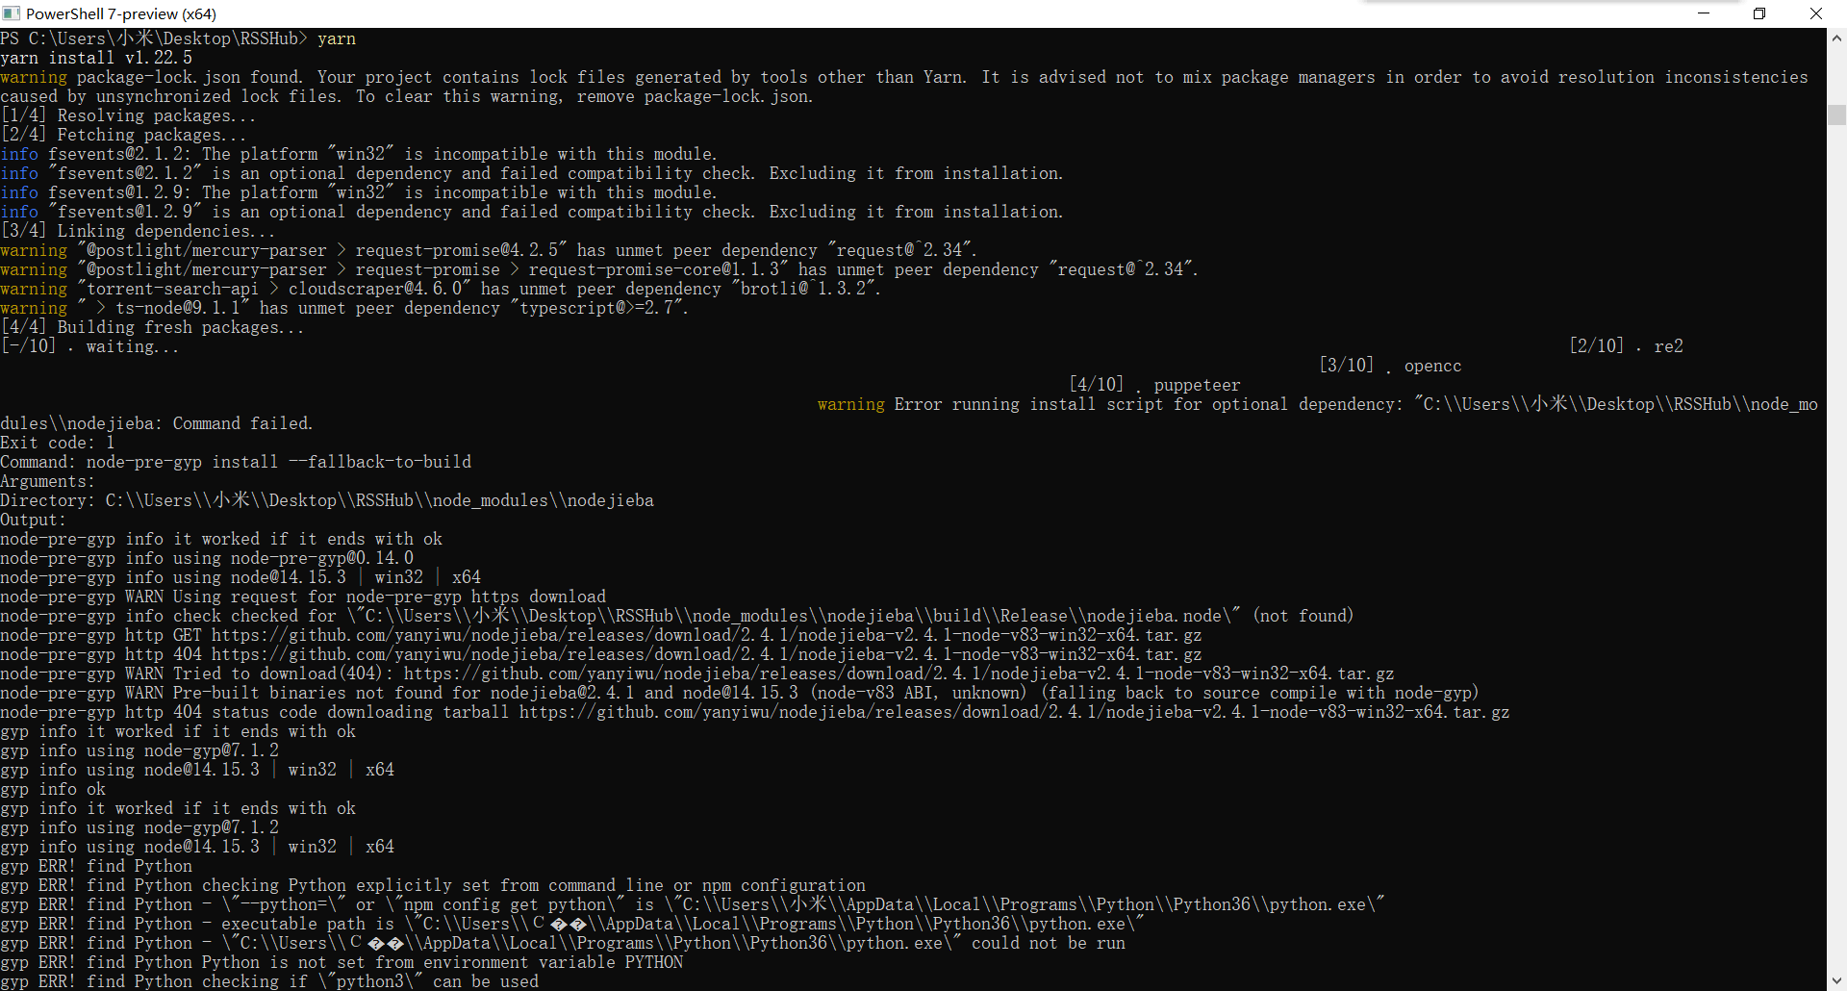Screen dimensions: 1847x991
Task: Click the ts-node@9.1.1 typescript peer dependency warning
Action: click(x=344, y=308)
